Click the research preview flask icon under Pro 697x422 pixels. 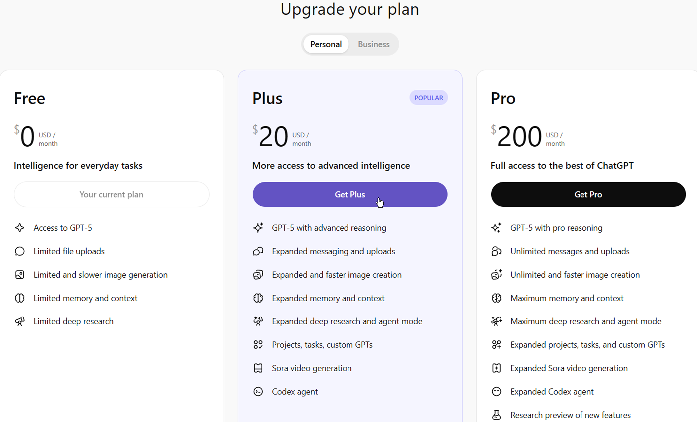[x=496, y=415]
